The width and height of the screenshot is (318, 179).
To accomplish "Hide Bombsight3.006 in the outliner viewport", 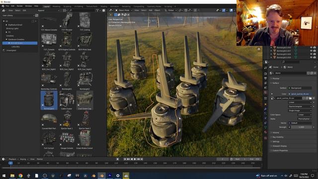I will point(311,48).
